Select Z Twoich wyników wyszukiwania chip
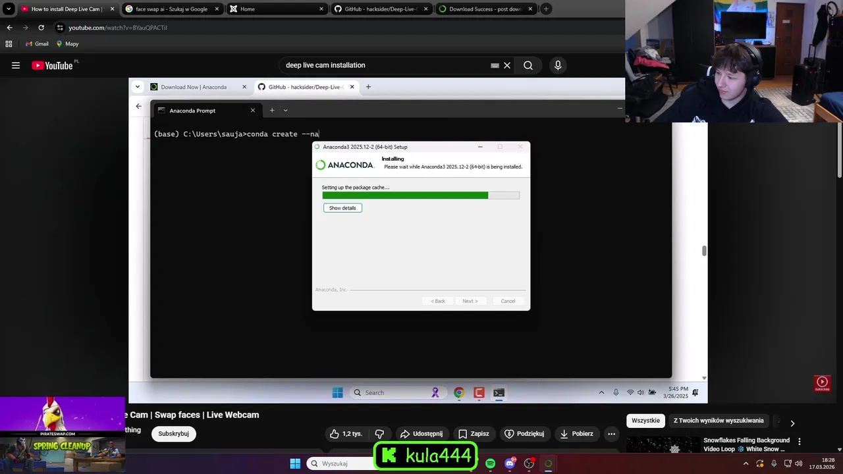843x474 pixels. click(x=719, y=421)
